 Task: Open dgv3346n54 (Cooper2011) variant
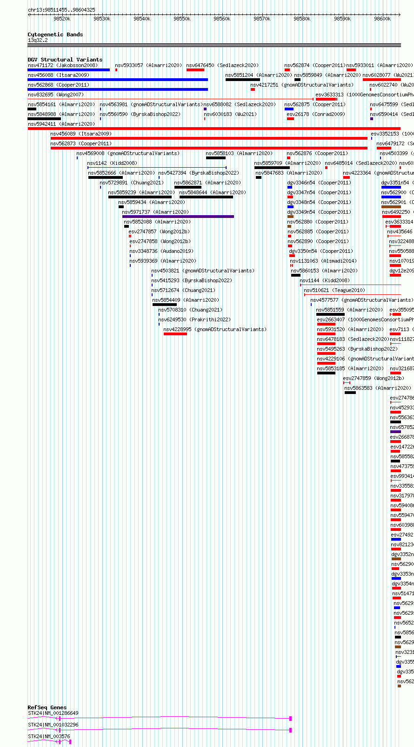tap(319, 183)
